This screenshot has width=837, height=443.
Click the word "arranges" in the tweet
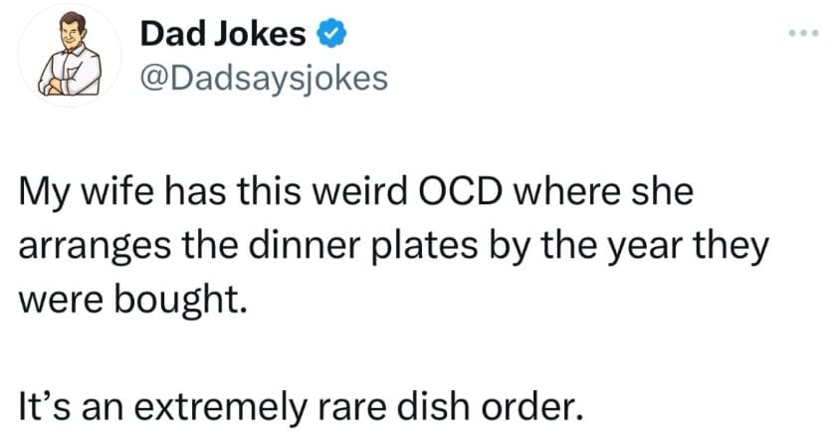tap(95, 248)
